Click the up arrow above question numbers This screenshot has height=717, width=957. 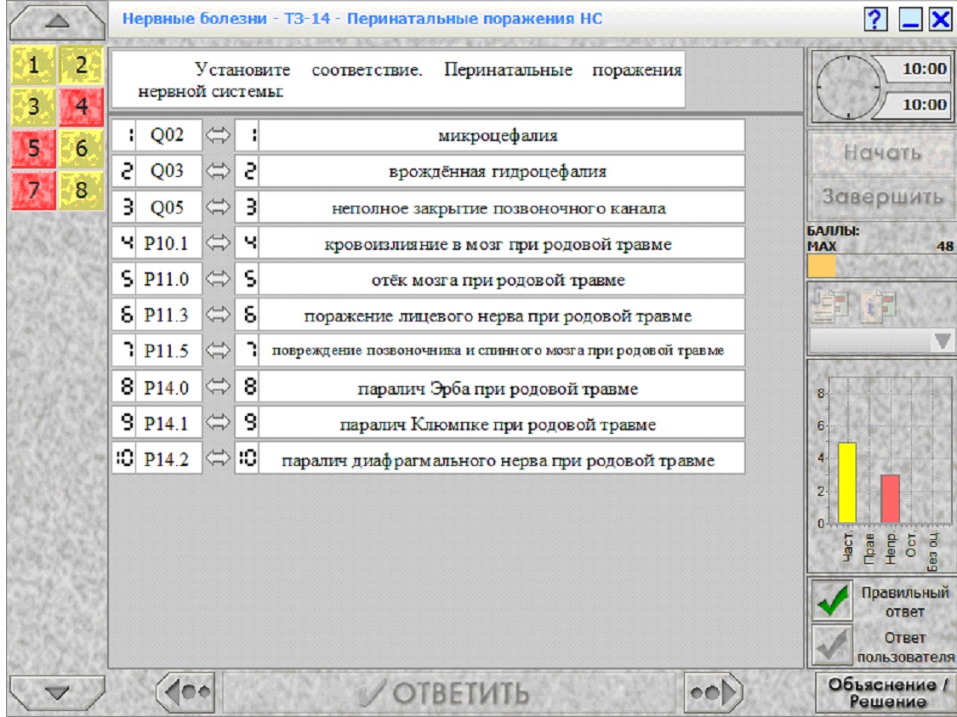coord(57,22)
